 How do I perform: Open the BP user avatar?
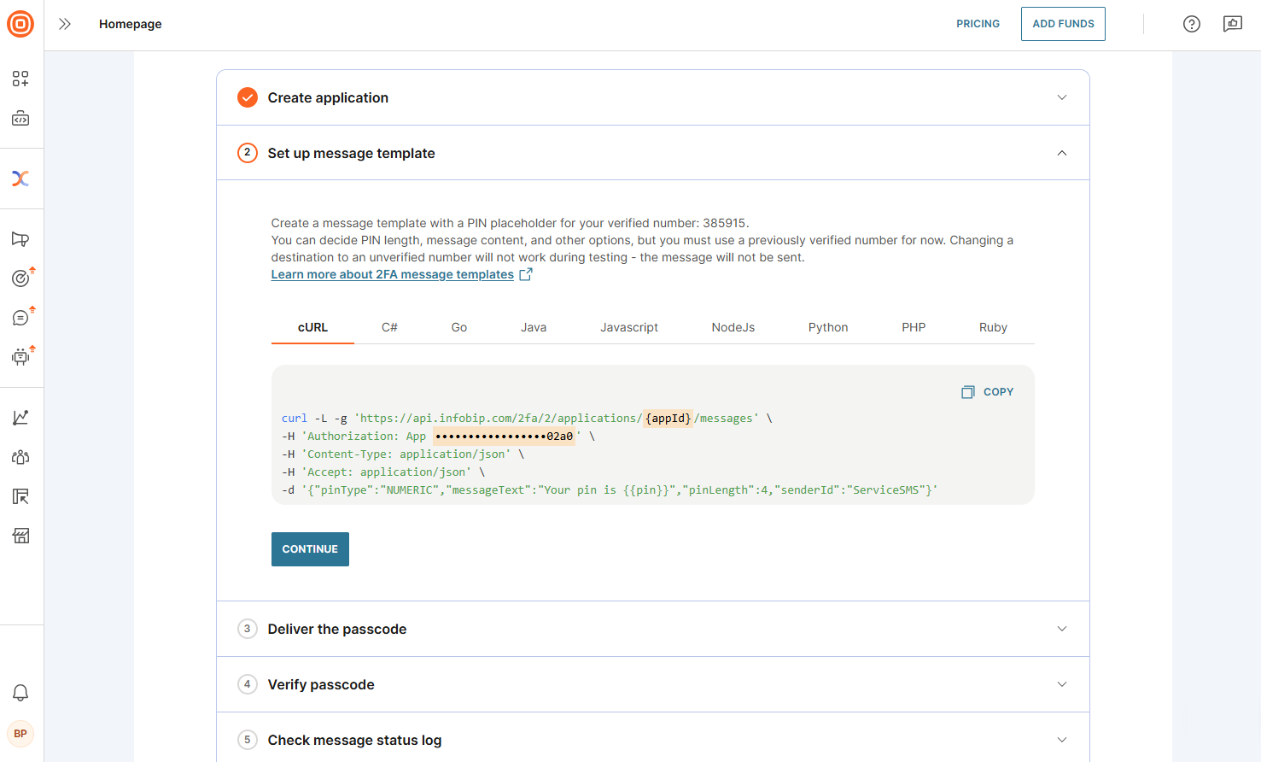(x=20, y=734)
